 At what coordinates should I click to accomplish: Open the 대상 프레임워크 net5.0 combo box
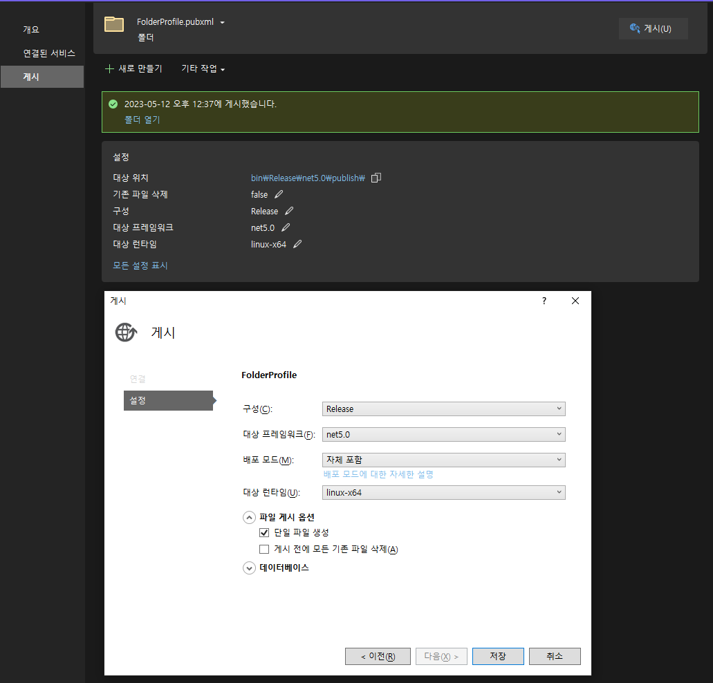444,434
